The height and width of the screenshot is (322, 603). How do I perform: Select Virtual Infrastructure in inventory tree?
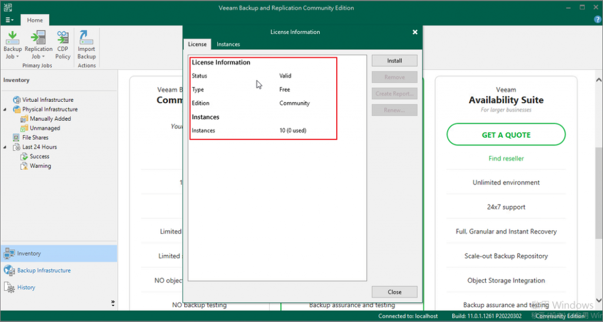48,100
